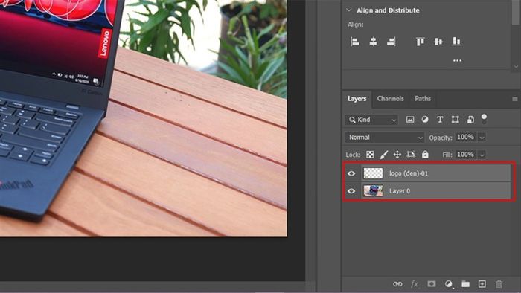Open the Normal blend mode dropdown
521x293 pixels.
(385, 137)
